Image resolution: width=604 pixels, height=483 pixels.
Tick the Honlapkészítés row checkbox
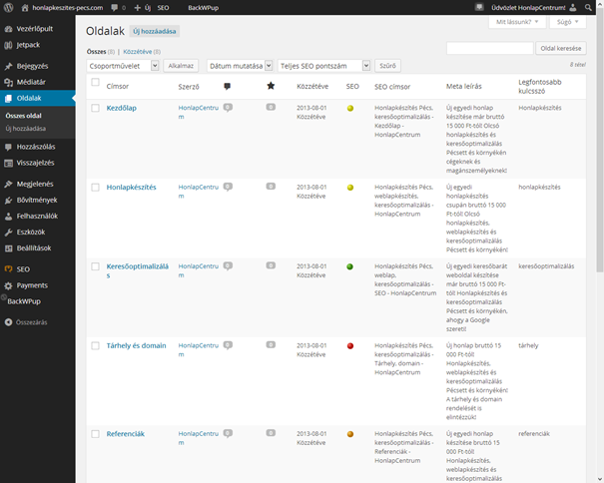(95, 188)
